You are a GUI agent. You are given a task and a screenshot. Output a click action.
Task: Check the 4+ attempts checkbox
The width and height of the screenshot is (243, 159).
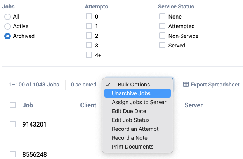coord(89,55)
